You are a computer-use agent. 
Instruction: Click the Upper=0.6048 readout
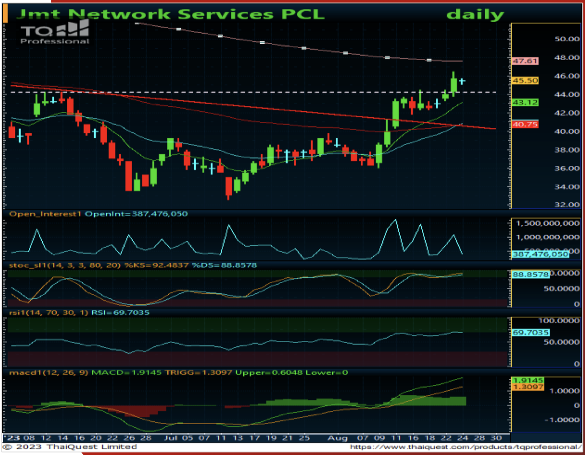pyautogui.click(x=268, y=373)
